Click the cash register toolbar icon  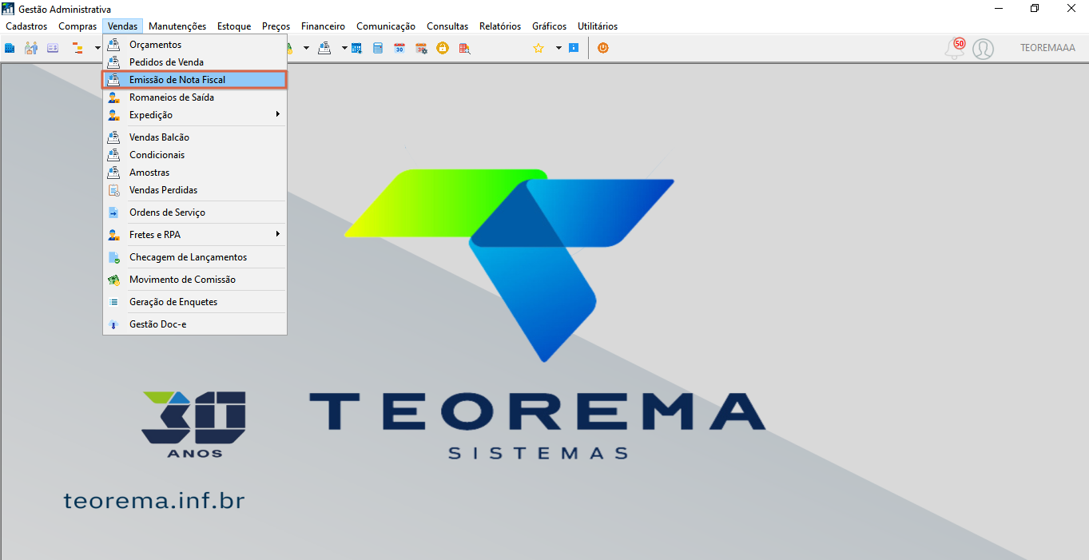324,48
